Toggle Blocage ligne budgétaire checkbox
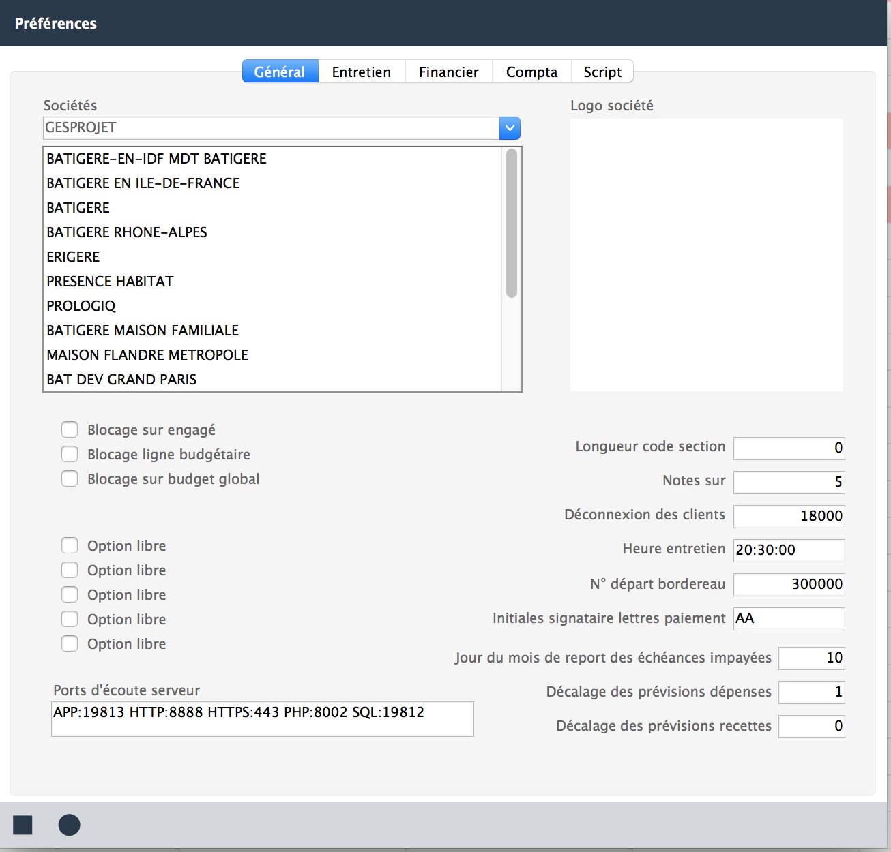891x852 pixels. tap(70, 454)
